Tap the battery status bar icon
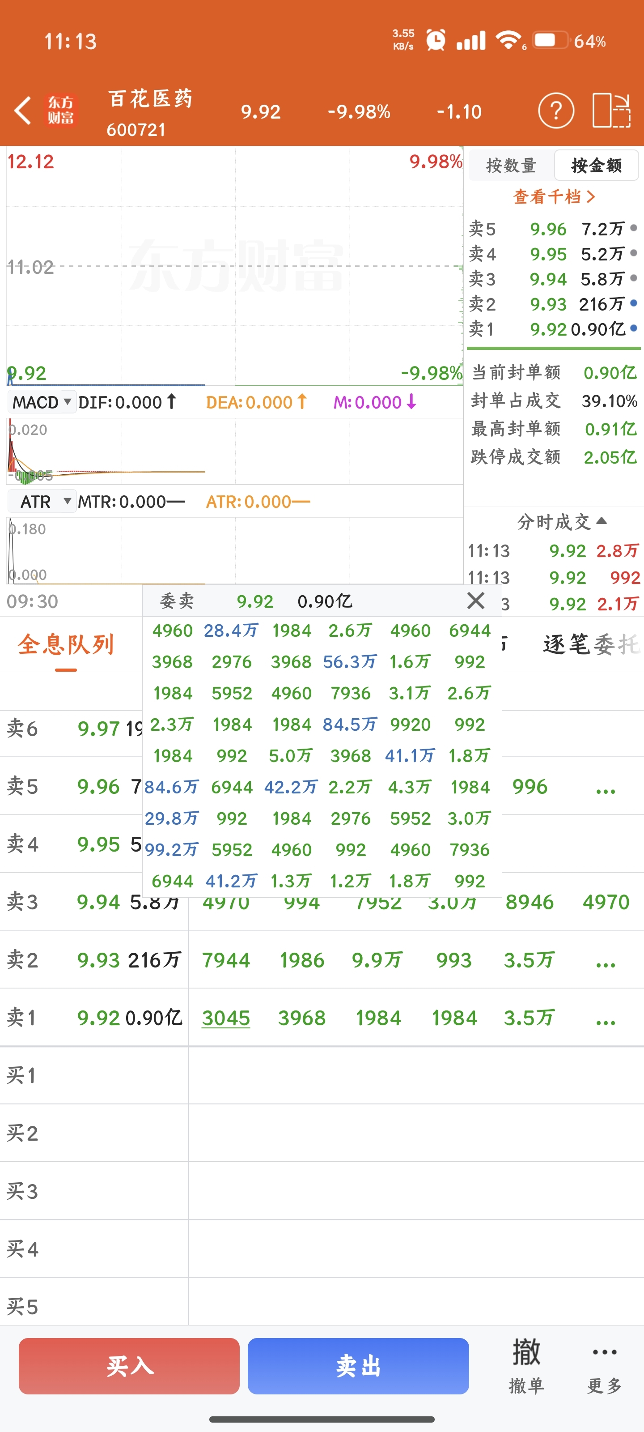Viewport: 644px width, 1432px height. (551, 40)
